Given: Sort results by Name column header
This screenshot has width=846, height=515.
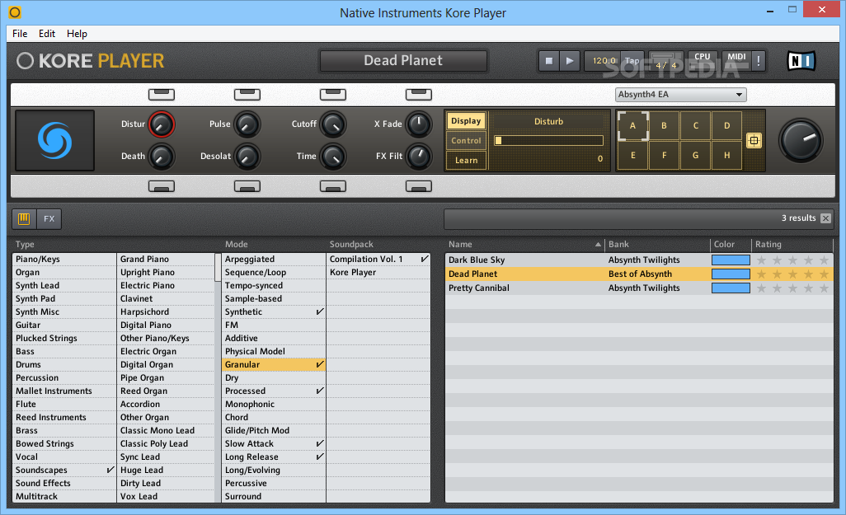Looking at the screenshot, I should point(524,244).
